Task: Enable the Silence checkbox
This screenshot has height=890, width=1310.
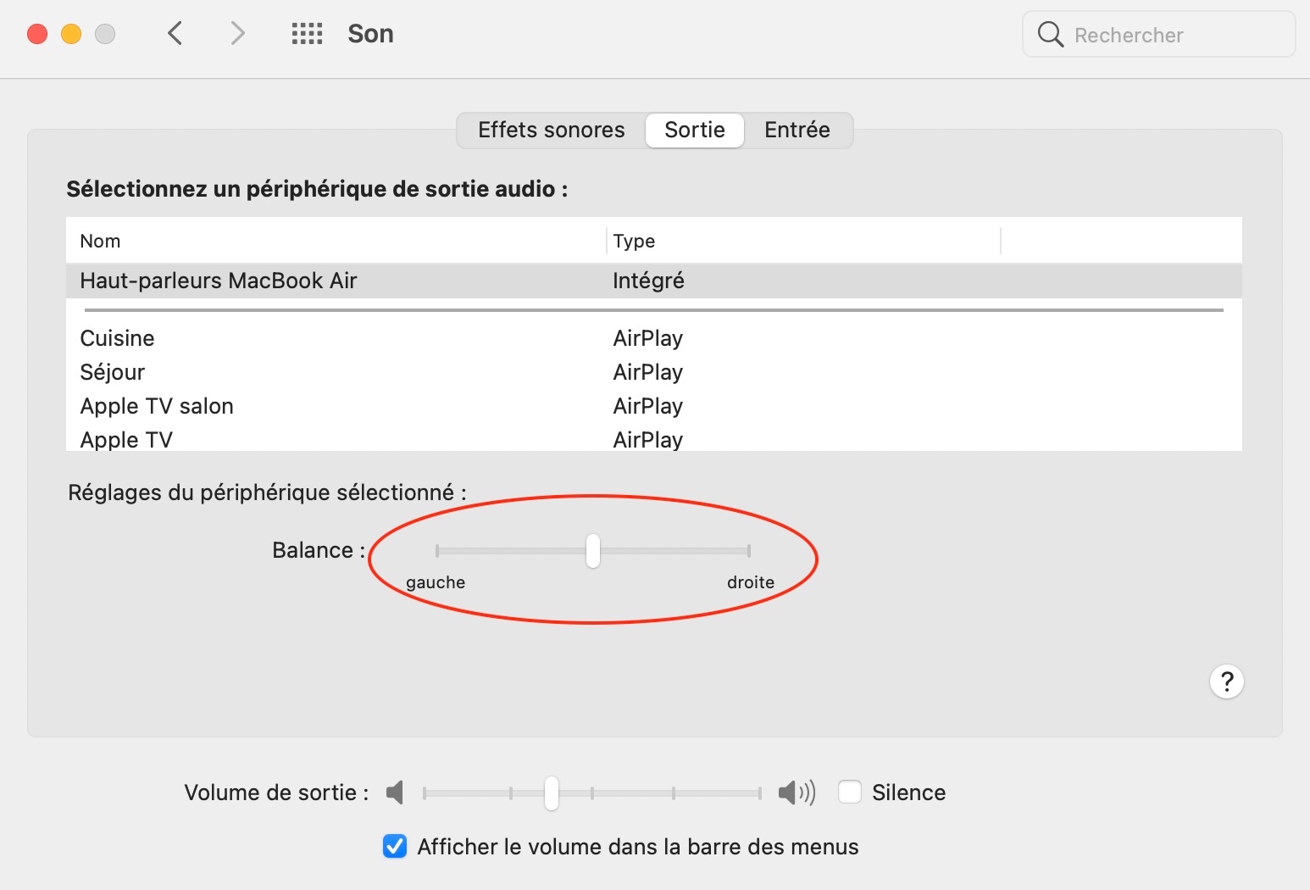Action: coord(850,792)
